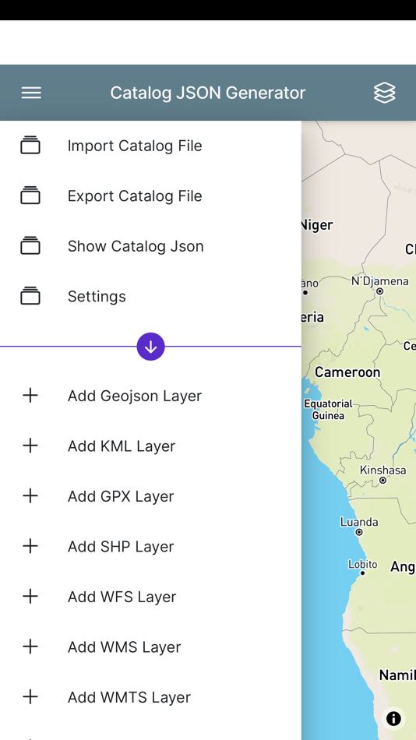Choose Add WMS Layer

(x=150, y=647)
